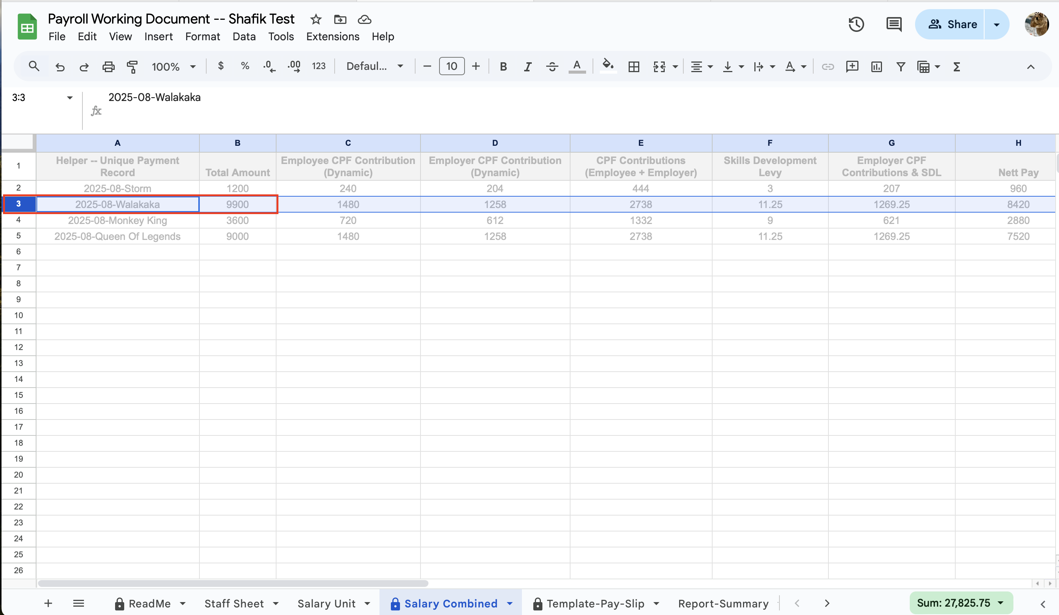Toggle the Create a filter icon
The height and width of the screenshot is (615, 1059).
[x=901, y=66]
